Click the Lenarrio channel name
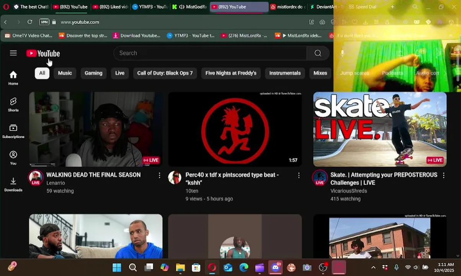 coord(56,183)
